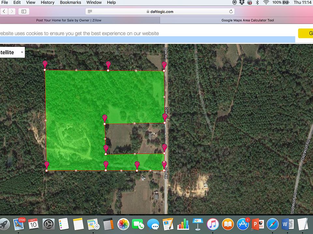Open the History menu

[x=48, y=2]
